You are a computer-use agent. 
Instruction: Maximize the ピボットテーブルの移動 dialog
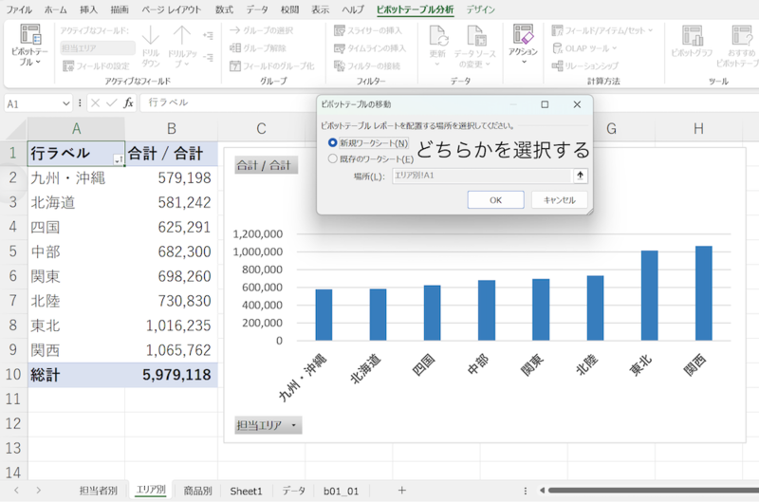coord(545,104)
